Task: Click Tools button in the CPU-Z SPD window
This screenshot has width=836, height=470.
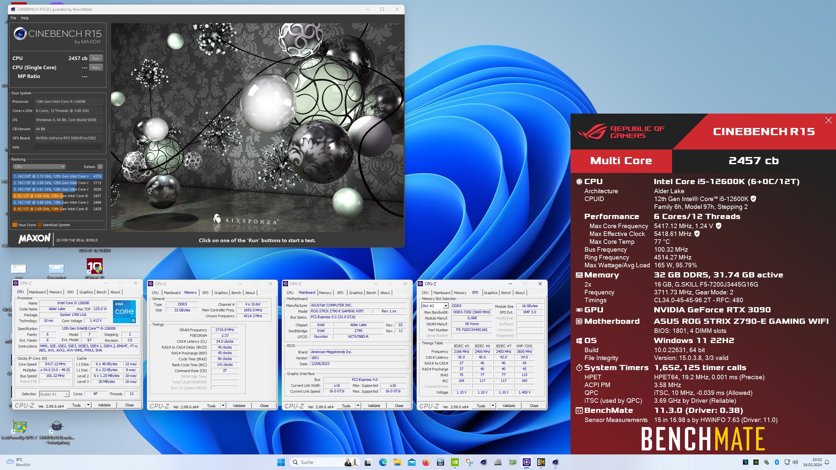Action: pyautogui.click(x=481, y=406)
